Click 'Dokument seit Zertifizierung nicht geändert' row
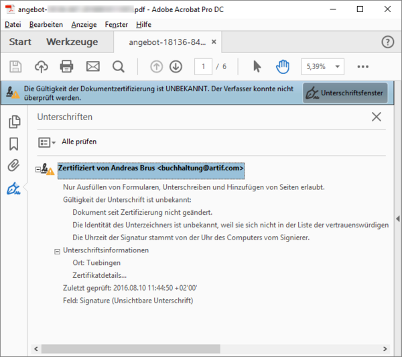 tap(142, 213)
